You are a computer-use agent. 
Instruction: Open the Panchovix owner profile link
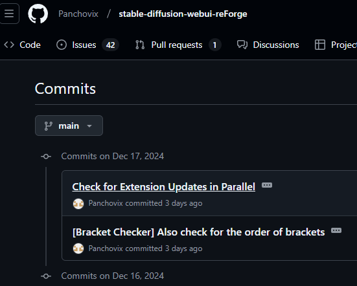[x=78, y=14]
